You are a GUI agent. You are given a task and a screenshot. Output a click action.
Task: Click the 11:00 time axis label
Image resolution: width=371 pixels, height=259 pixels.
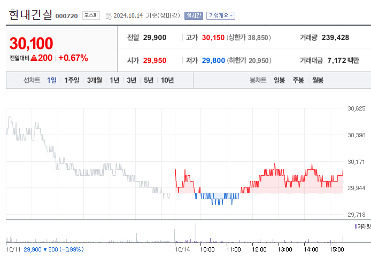tap(233, 249)
